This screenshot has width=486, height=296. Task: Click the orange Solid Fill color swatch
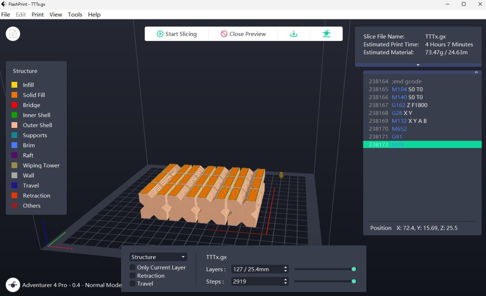[x=14, y=95]
